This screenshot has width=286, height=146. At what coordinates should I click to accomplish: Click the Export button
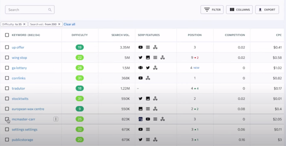click(267, 10)
